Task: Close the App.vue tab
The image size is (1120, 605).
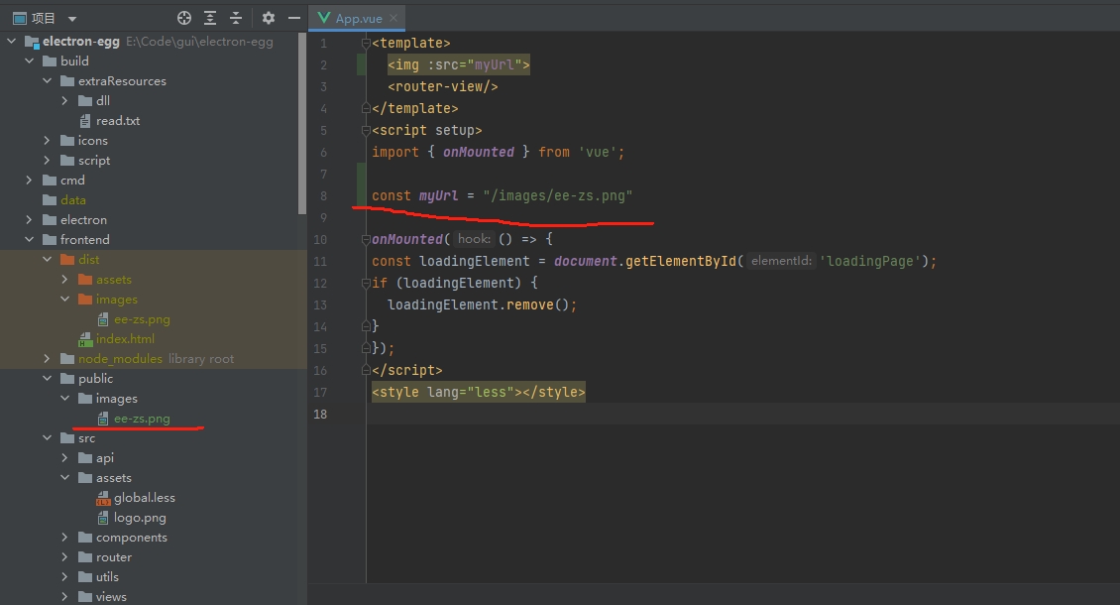Action: tap(393, 18)
